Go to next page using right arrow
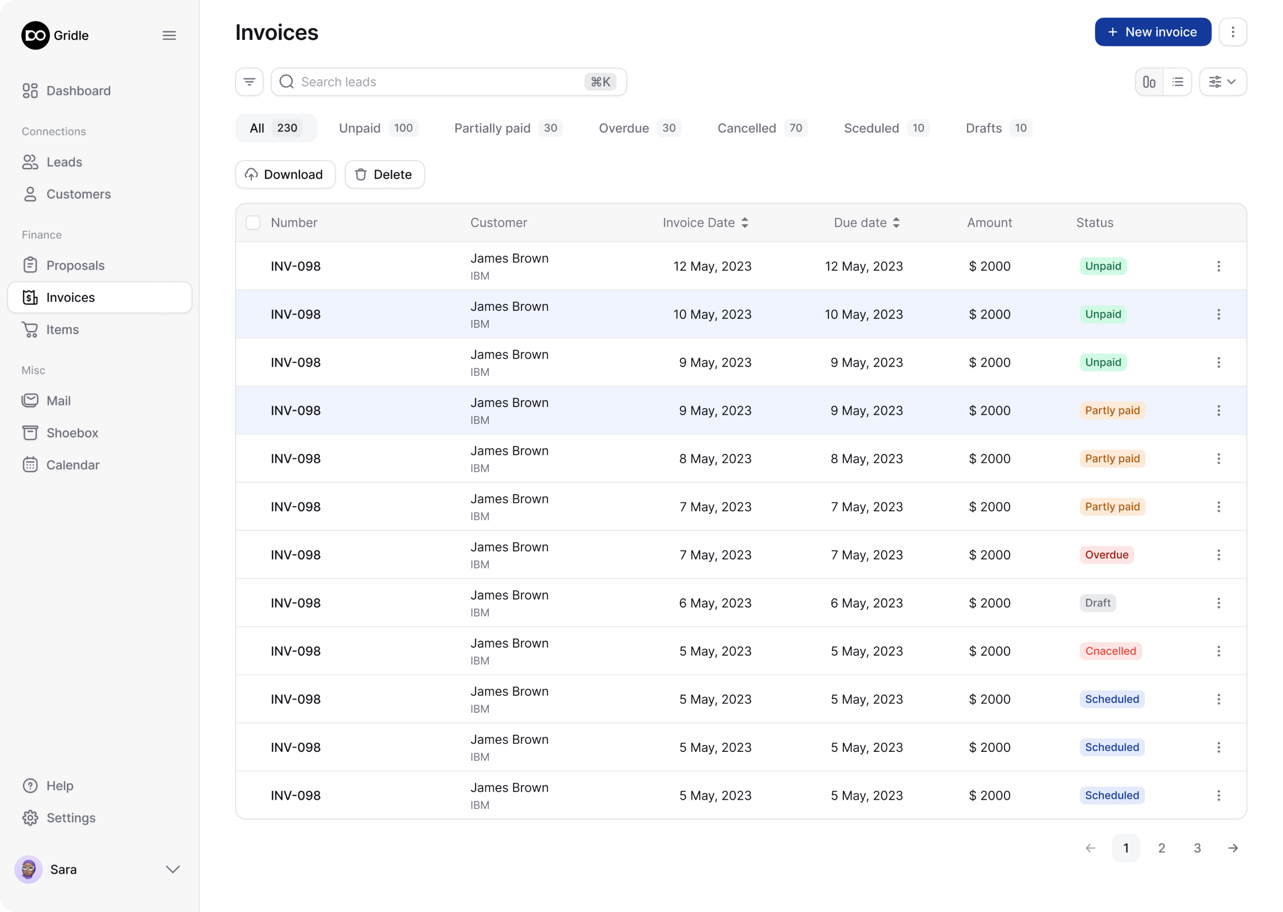 [x=1232, y=848]
